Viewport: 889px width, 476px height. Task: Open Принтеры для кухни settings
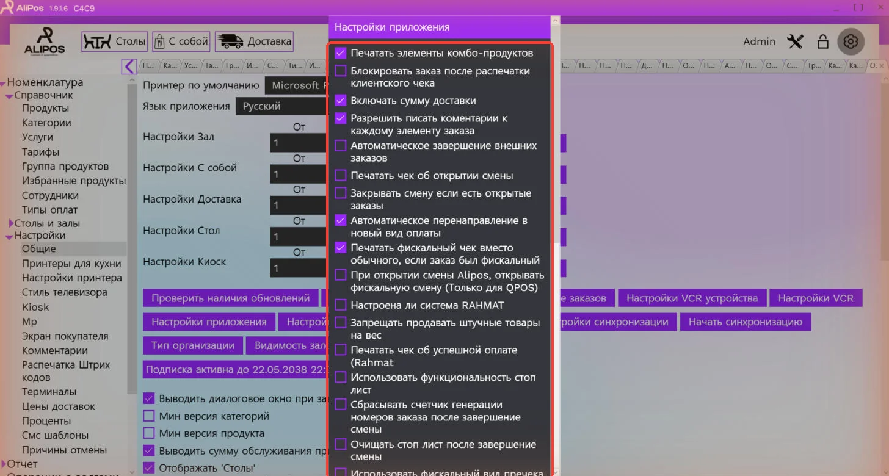(71, 264)
